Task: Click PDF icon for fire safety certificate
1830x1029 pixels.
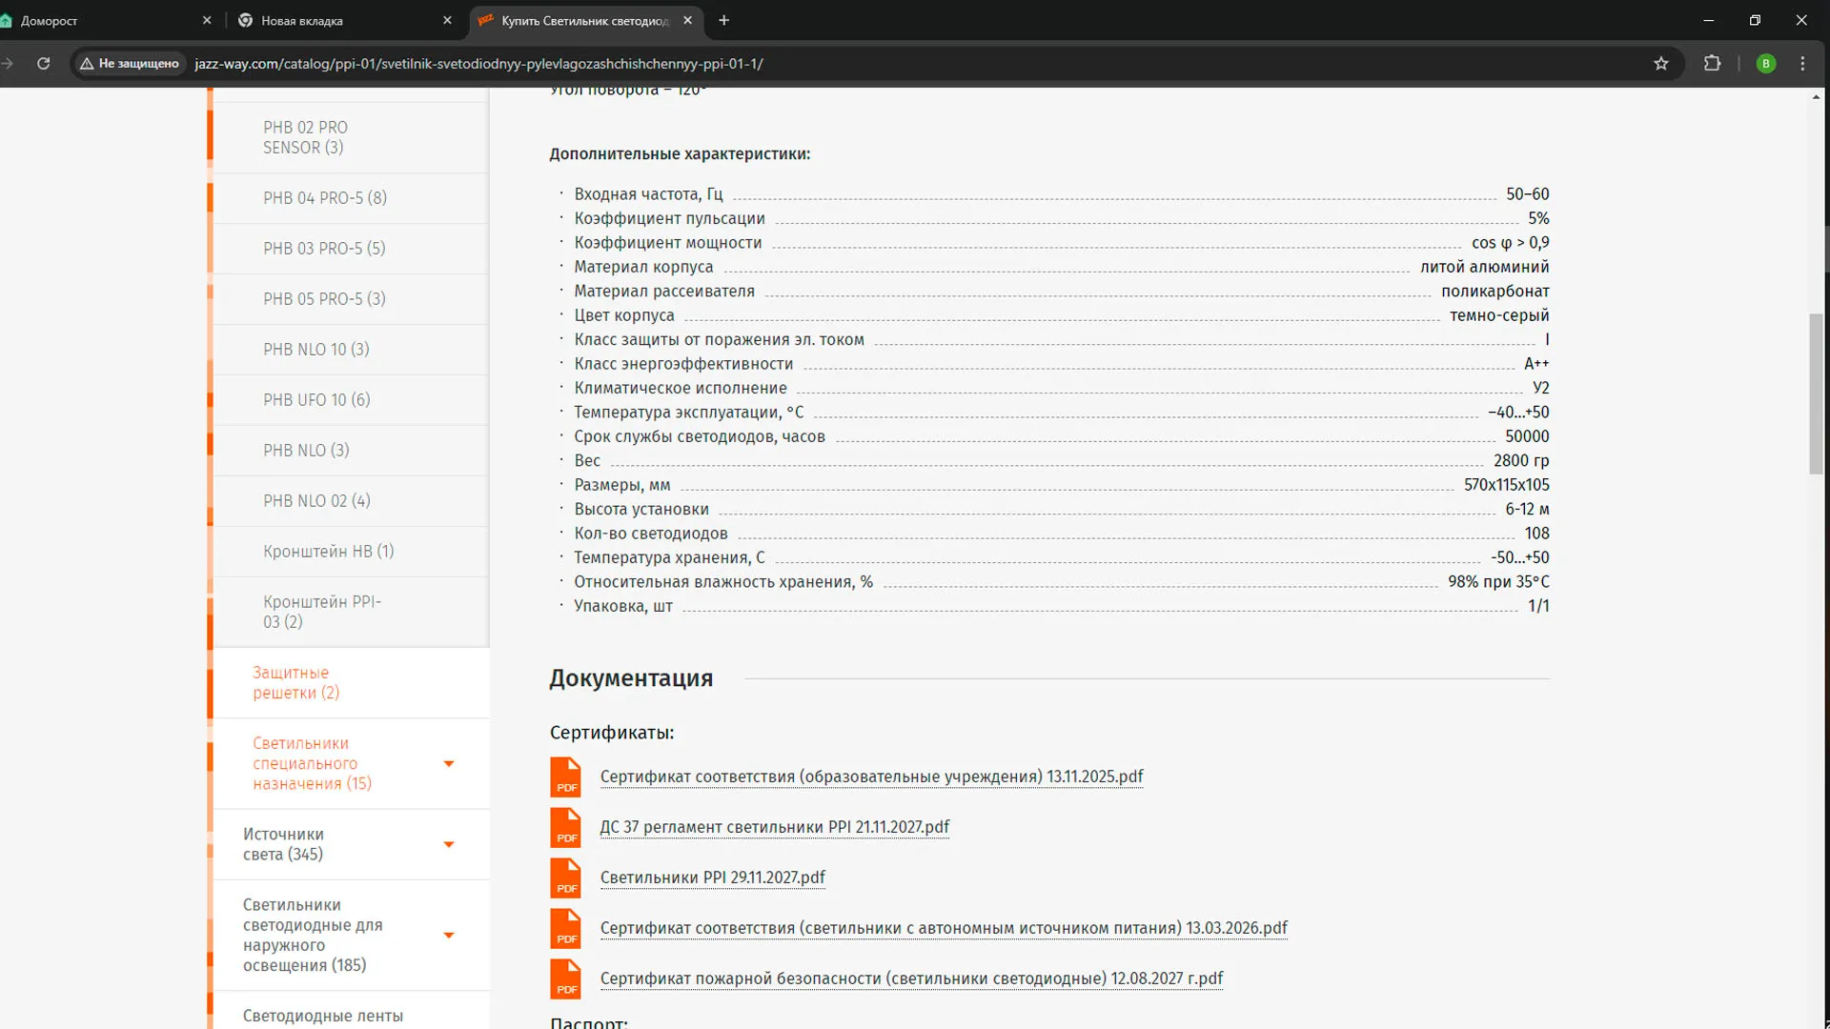Action: [565, 979]
